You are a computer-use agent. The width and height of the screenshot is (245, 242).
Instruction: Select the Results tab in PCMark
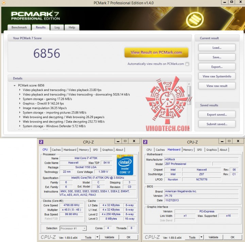[40, 27]
